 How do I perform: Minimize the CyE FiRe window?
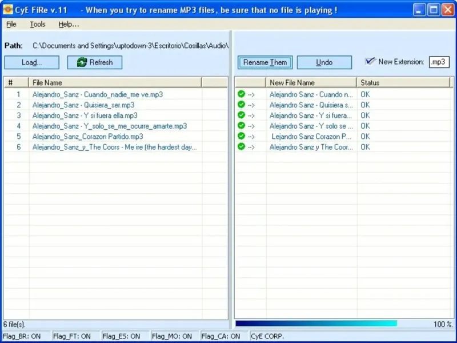coord(419,10)
